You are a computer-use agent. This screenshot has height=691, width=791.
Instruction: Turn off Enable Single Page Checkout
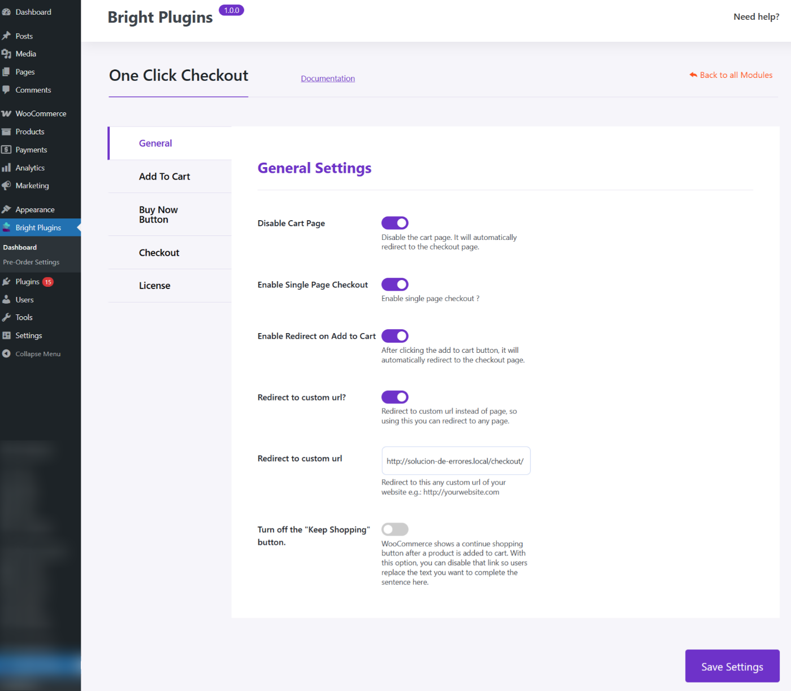click(394, 284)
